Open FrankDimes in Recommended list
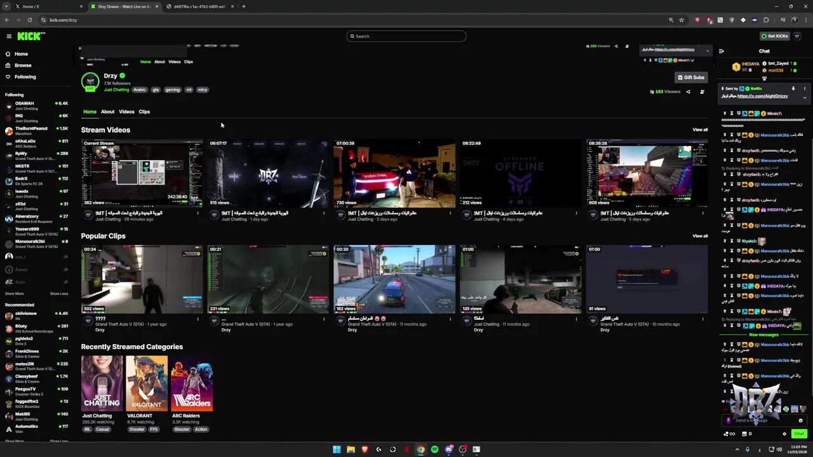The image size is (813, 457). coord(37,354)
